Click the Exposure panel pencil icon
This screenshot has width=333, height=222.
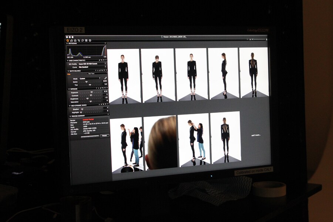click(101, 88)
